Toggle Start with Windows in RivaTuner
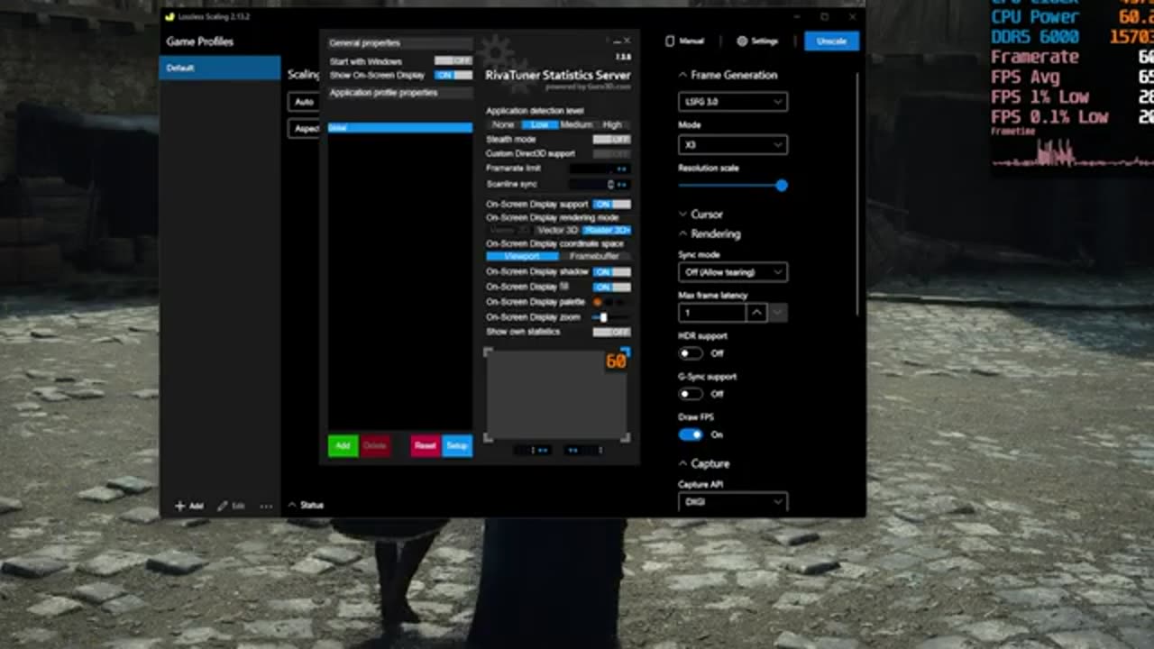1154x649 pixels. 453,61
